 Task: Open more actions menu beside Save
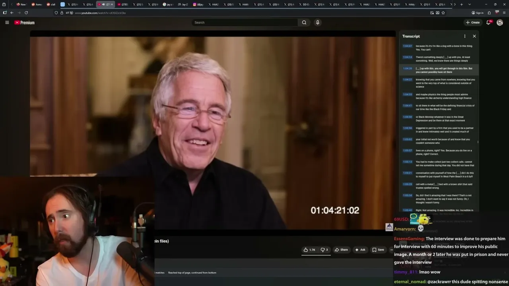point(391,250)
